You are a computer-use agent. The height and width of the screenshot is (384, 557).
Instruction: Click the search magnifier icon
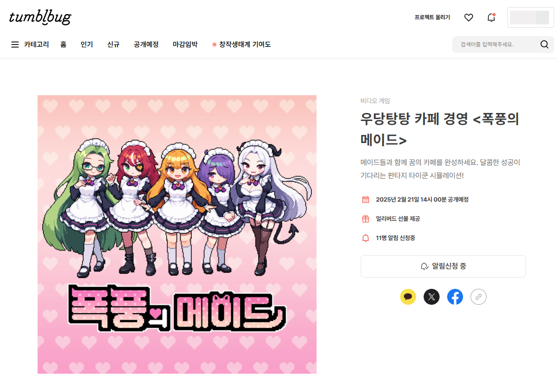pyautogui.click(x=544, y=45)
